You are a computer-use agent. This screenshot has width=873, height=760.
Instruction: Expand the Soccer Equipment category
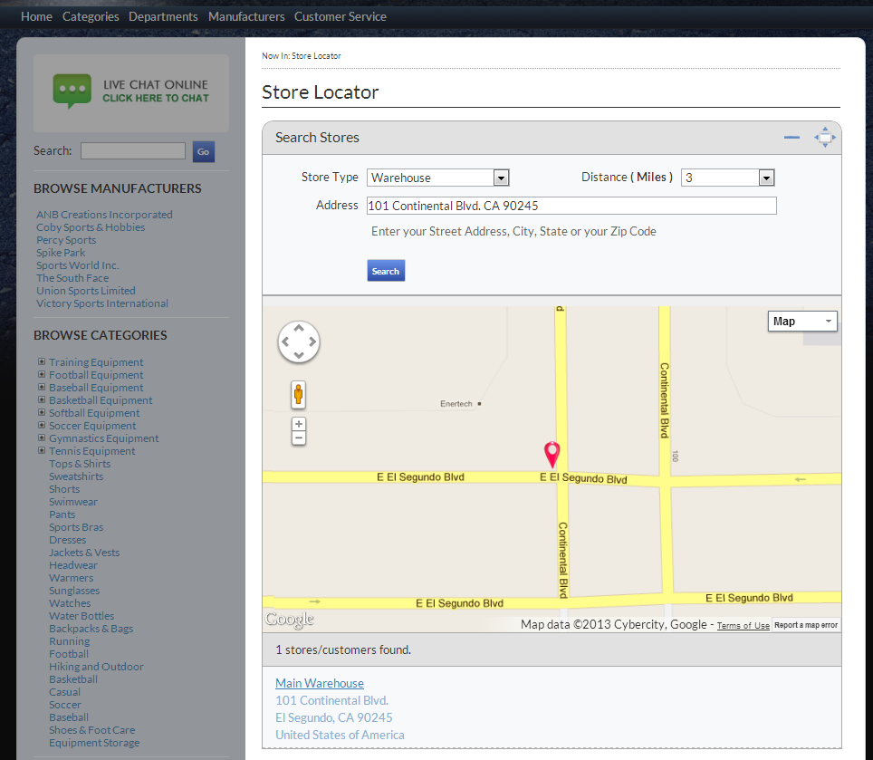[42, 426]
